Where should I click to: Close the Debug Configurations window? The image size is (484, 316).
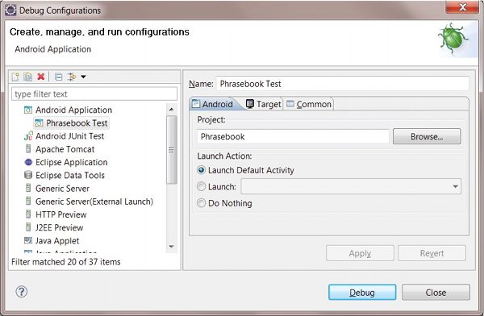coord(462,6)
